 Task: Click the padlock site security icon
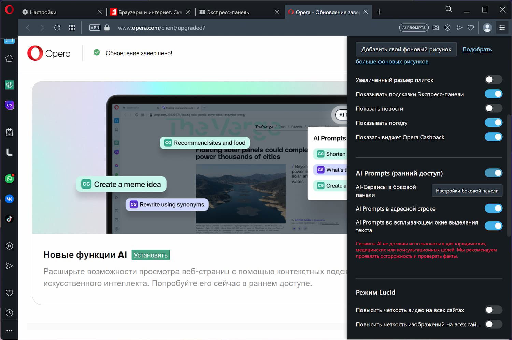[107, 28]
